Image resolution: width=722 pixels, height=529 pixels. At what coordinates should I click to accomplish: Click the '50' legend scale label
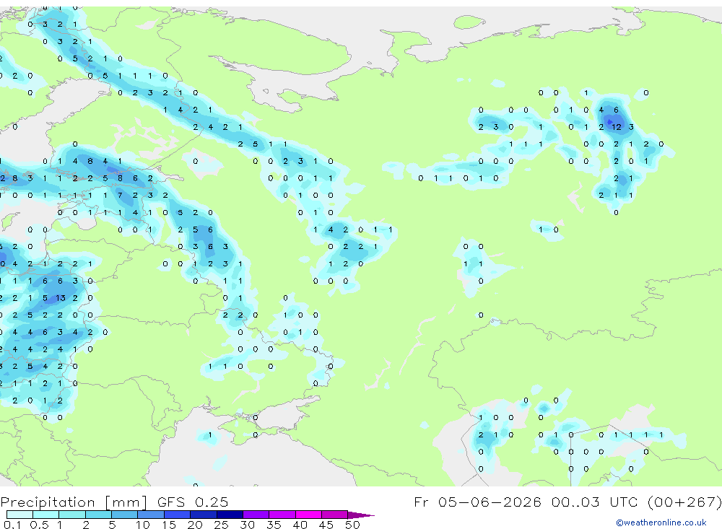point(353,525)
